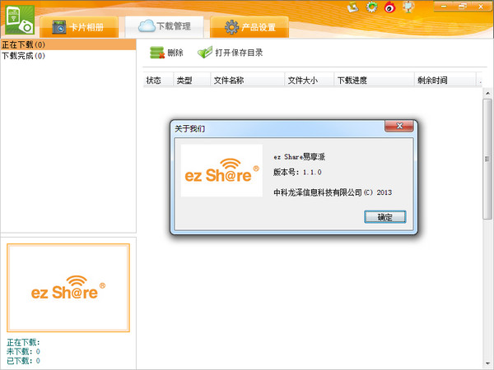Click the ez Share logo in about dialog
Image resolution: width=494 pixels, height=370 pixels.
(221, 170)
